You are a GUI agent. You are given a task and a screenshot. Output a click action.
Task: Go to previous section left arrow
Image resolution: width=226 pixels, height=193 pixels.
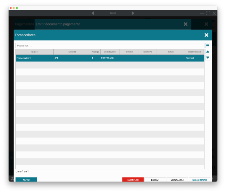pyautogui.click(x=93, y=13)
